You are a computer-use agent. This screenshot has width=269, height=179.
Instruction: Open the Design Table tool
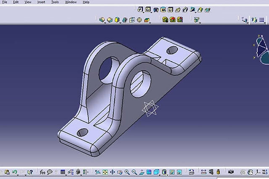[x=63, y=172]
